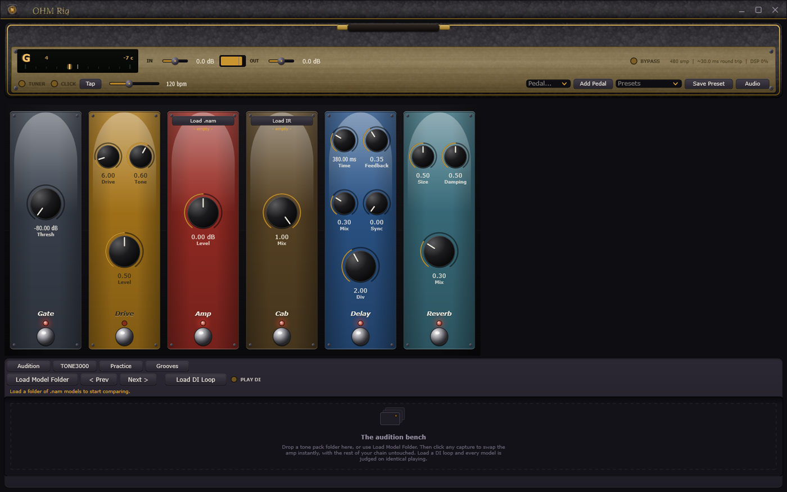Click the 120 bpm tempo value

pyautogui.click(x=176, y=84)
